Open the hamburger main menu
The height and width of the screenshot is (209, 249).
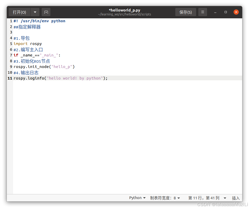202,12
